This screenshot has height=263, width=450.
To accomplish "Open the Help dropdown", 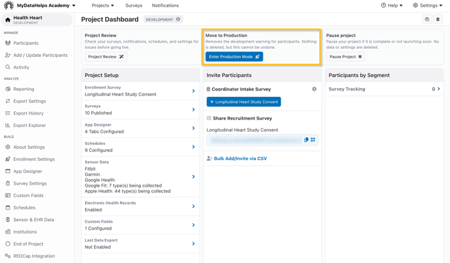I will tap(392, 5).
